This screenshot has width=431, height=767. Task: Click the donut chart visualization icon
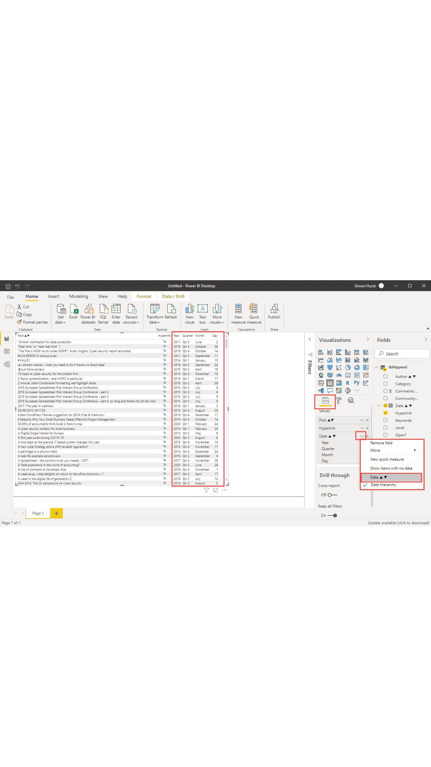pos(356,367)
